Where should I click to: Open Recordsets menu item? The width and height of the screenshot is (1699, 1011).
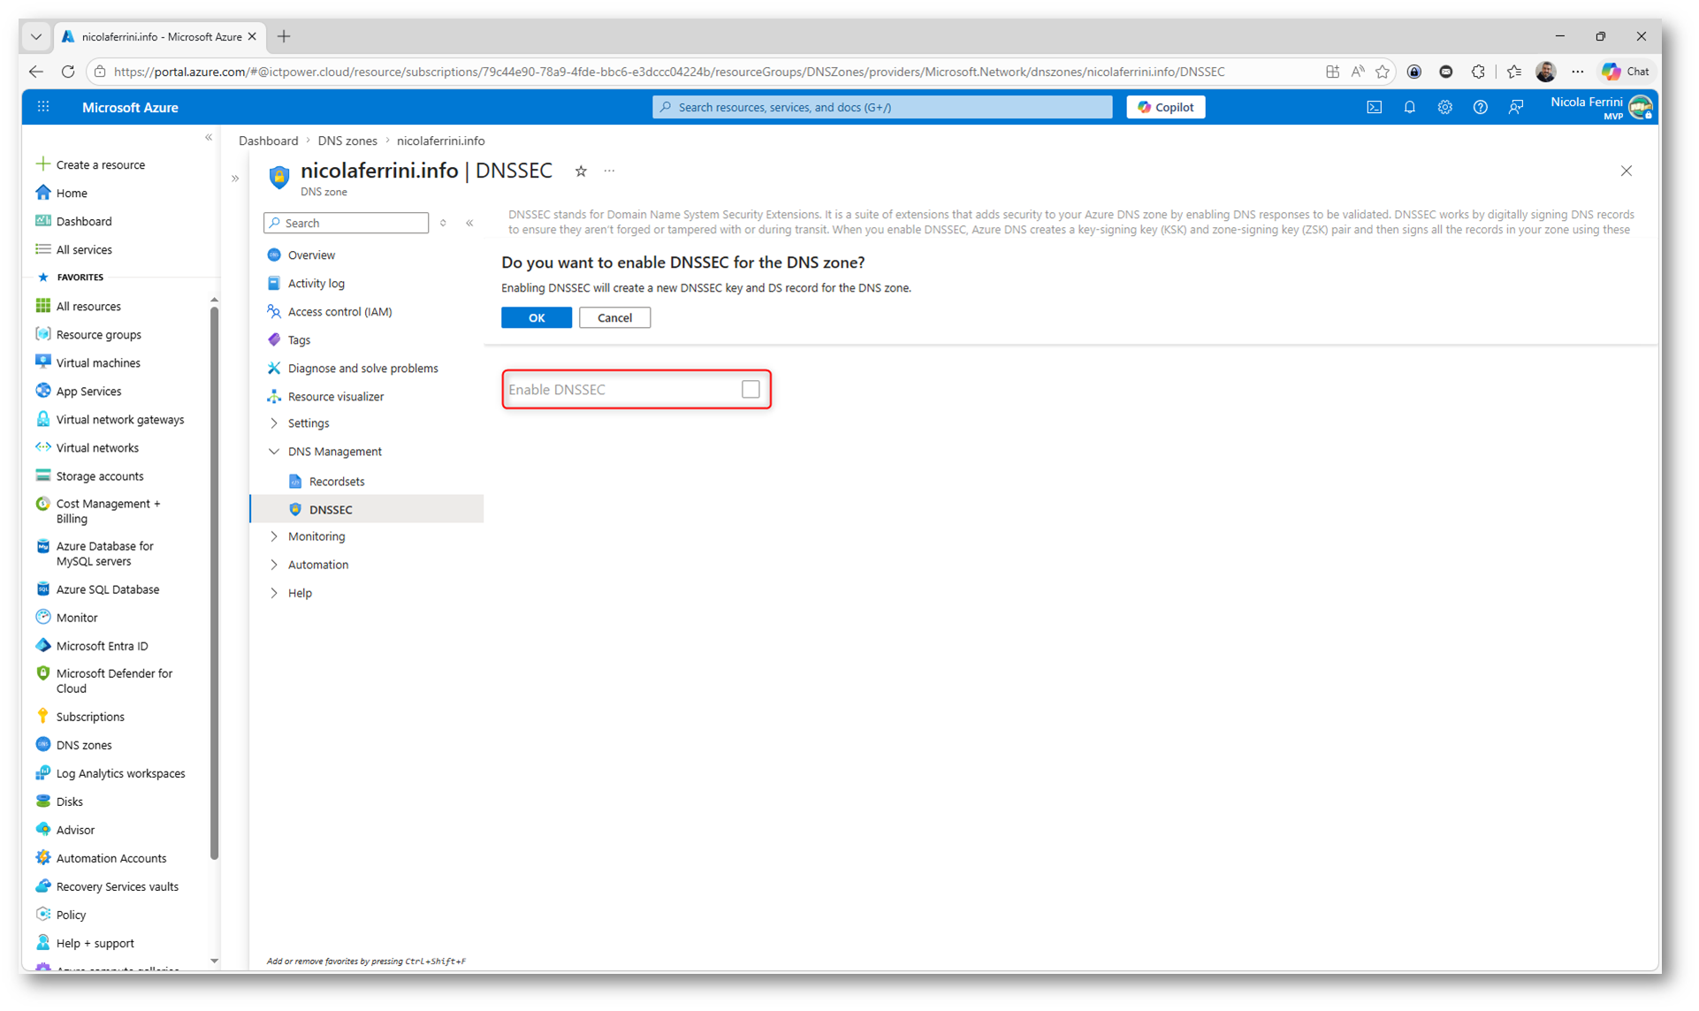tap(336, 482)
